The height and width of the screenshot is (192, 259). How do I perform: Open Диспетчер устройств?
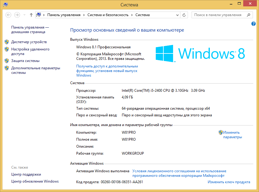tap(29, 42)
